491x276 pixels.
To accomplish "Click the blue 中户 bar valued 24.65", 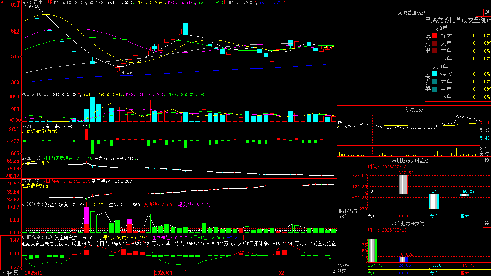I will click(403, 259).
